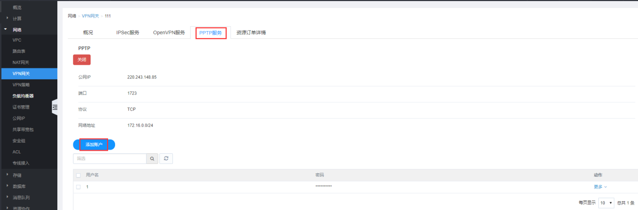Image resolution: width=638 pixels, height=210 pixels.
Task: Select VPN网关 in the sidebar
Action: click(x=29, y=73)
